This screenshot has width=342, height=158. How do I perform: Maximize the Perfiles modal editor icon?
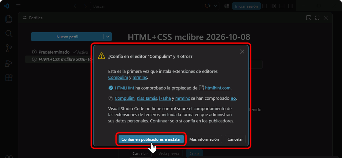coord(317,18)
